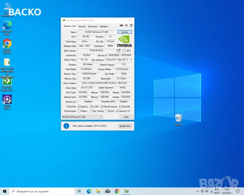
Task: Select the Recycle Bin desktop icon
Action: coord(179,119)
